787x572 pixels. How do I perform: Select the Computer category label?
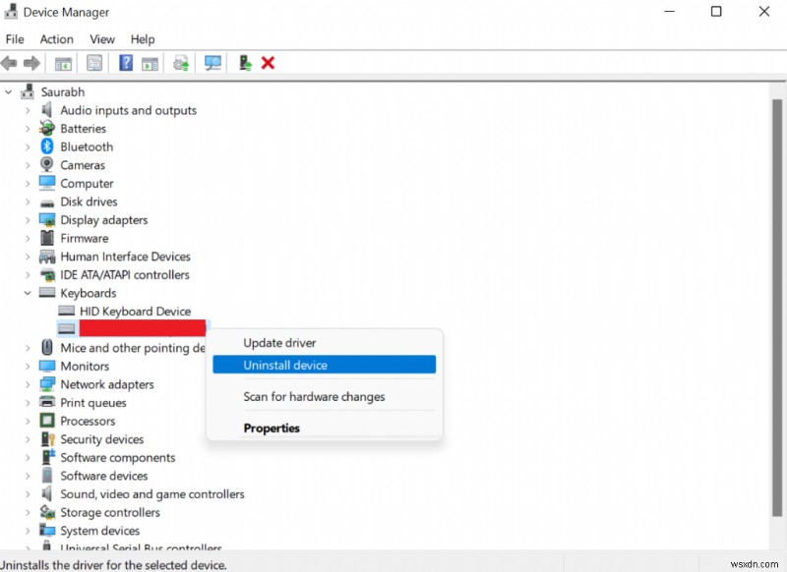[87, 184]
